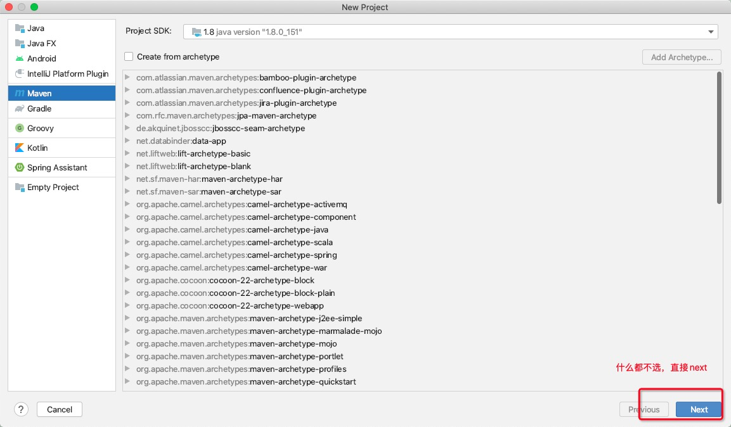The height and width of the screenshot is (427, 731).
Task: Expand jbosscc-seam-archetype entry
Action: (x=127, y=128)
